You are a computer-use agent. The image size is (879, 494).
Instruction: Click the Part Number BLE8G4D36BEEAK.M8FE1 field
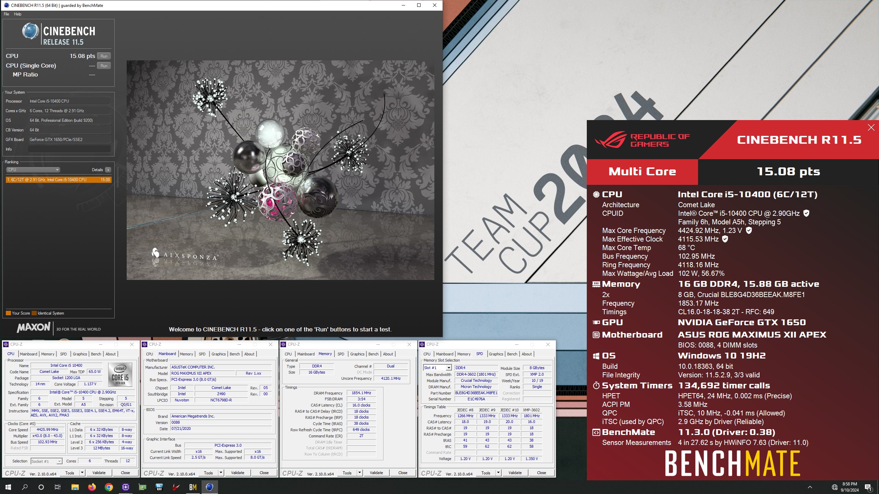tap(476, 393)
